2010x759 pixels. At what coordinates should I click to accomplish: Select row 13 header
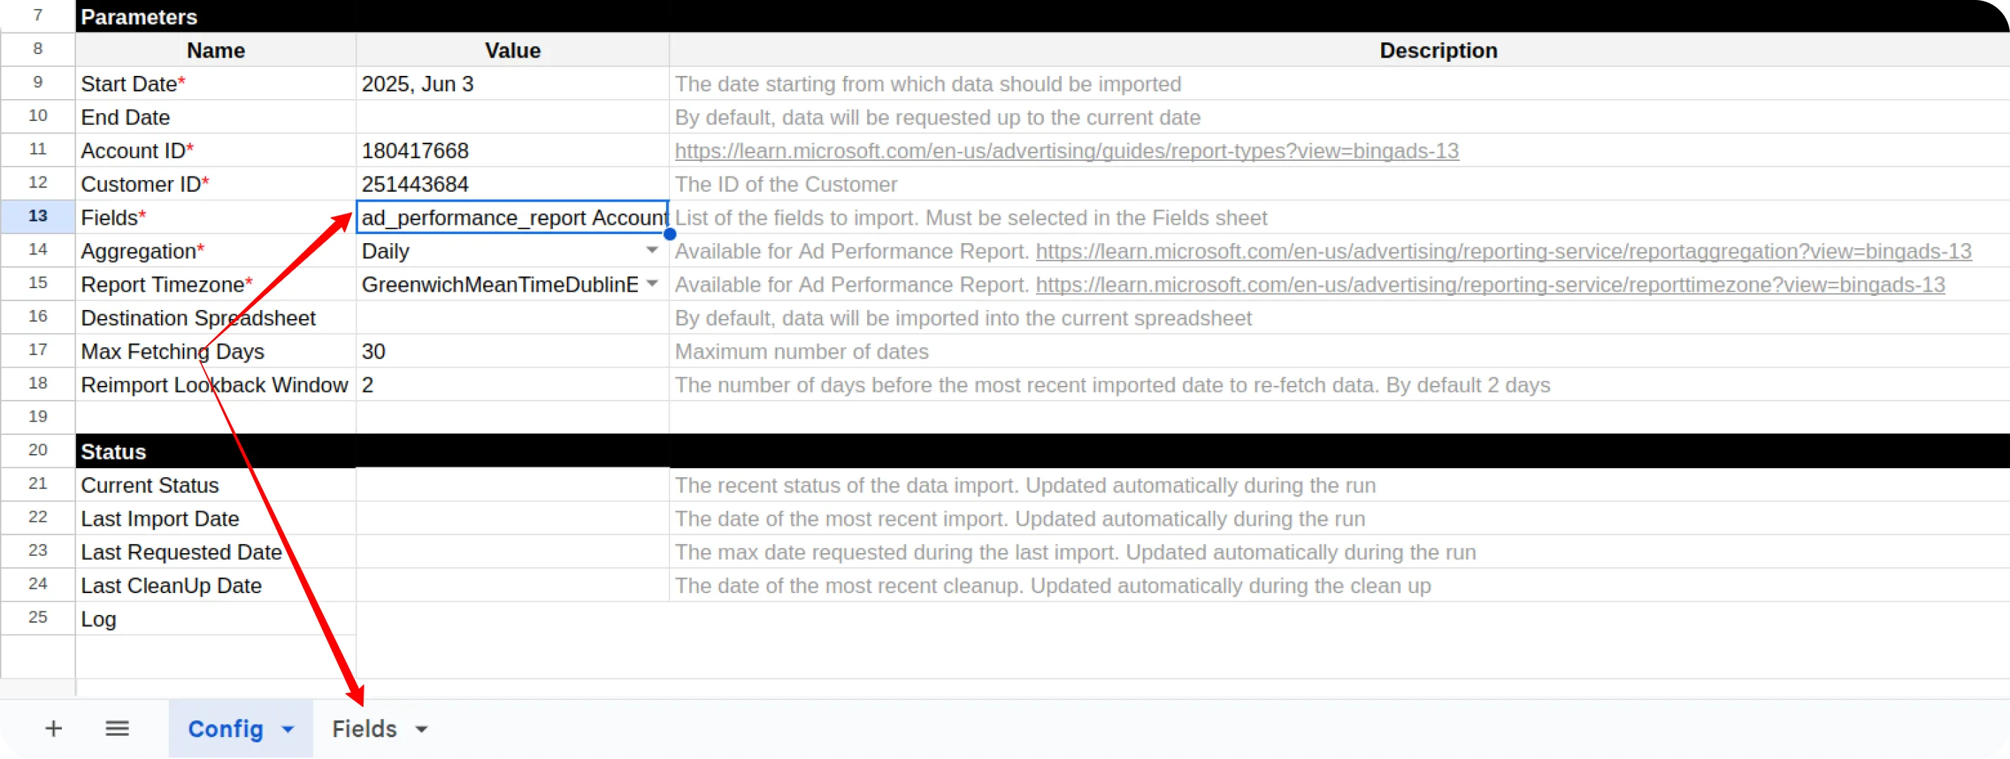[37, 216]
